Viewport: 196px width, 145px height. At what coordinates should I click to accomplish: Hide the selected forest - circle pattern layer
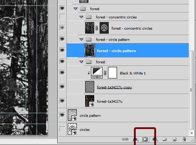pos(62,50)
